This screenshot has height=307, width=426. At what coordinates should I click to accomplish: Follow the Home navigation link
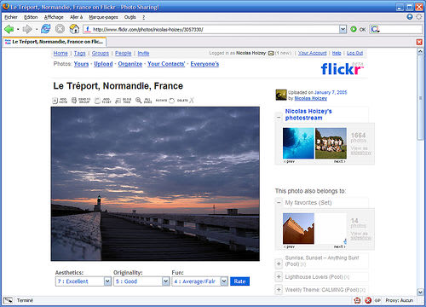[x=60, y=53]
